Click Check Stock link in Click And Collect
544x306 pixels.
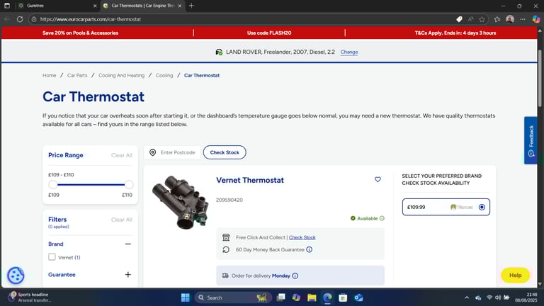click(302, 237)
